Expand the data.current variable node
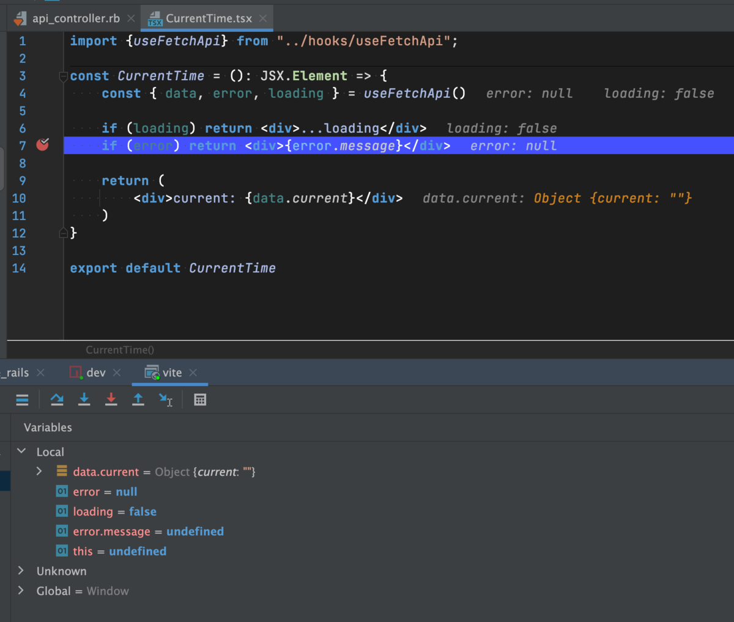 point(39,471)
